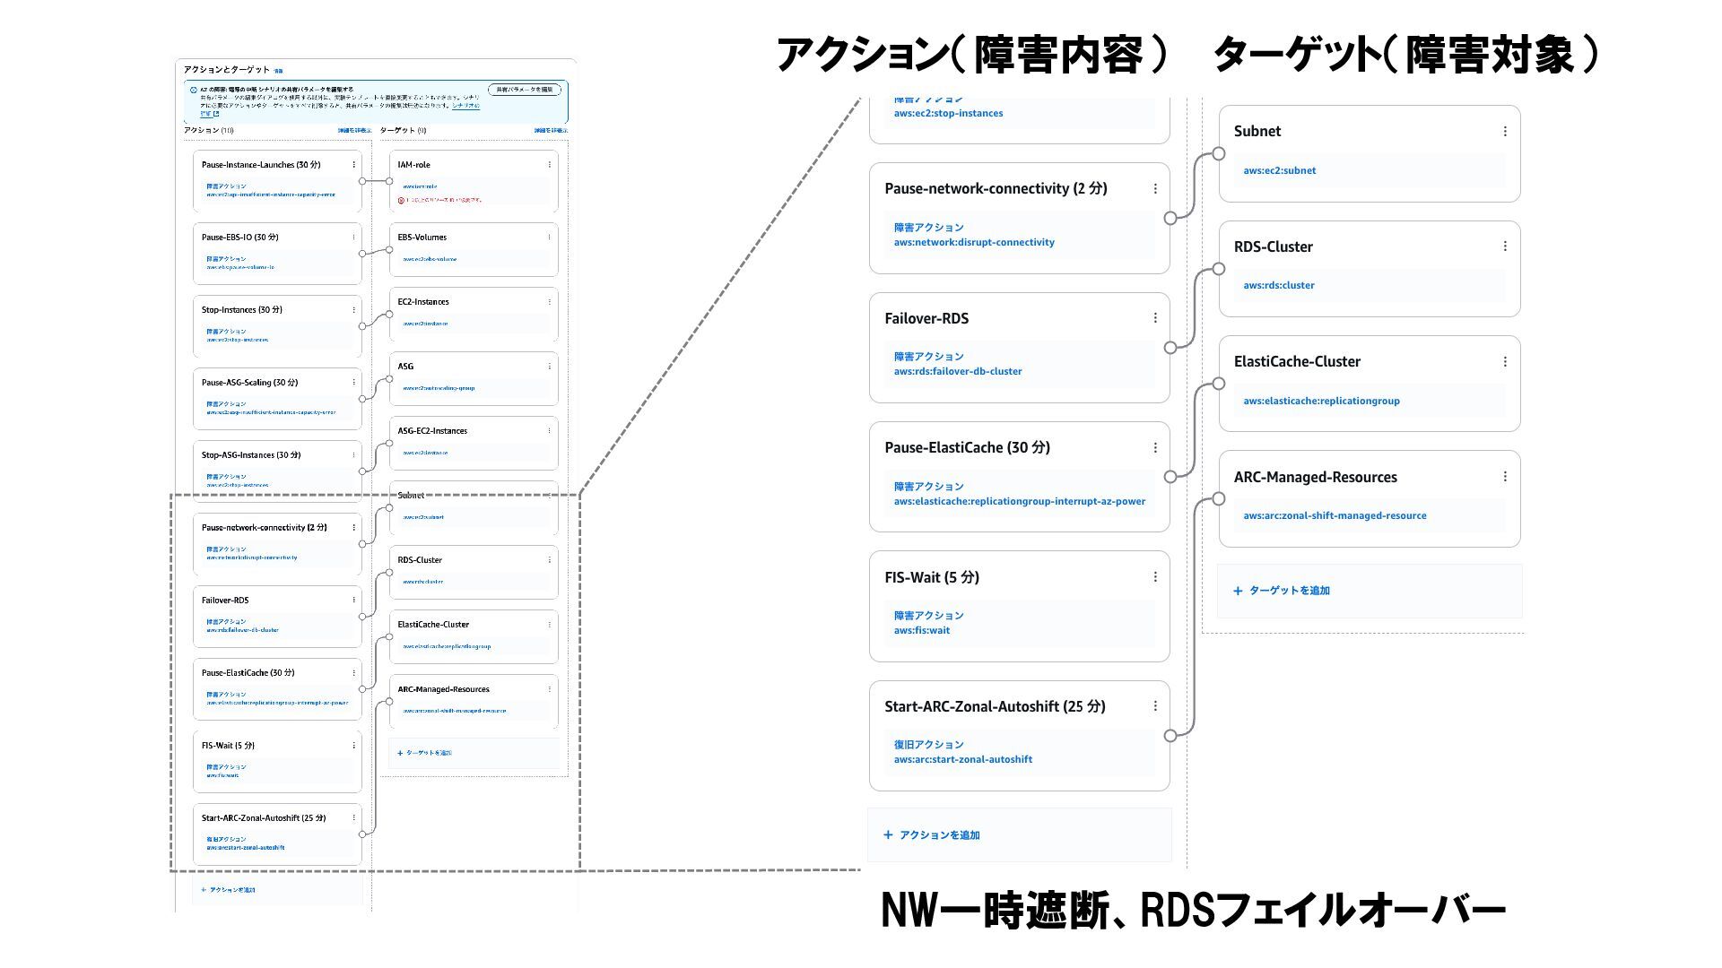Open kebab menu of IAM-role target card
Image resolution: width=1722 pixels, height=968 pixels.
(x=550, y=165)
